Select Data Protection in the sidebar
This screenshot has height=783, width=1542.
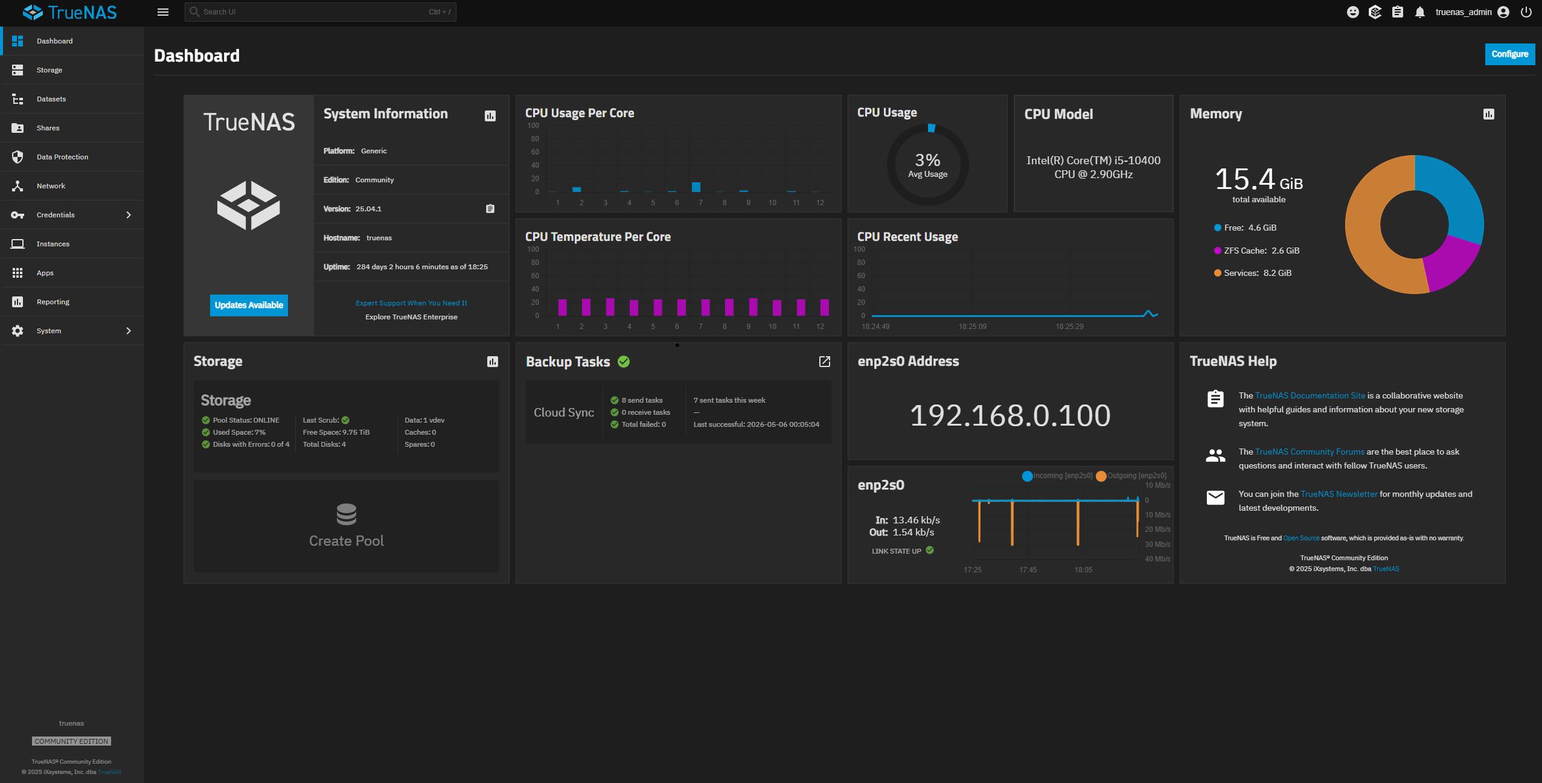coord(73,157)
